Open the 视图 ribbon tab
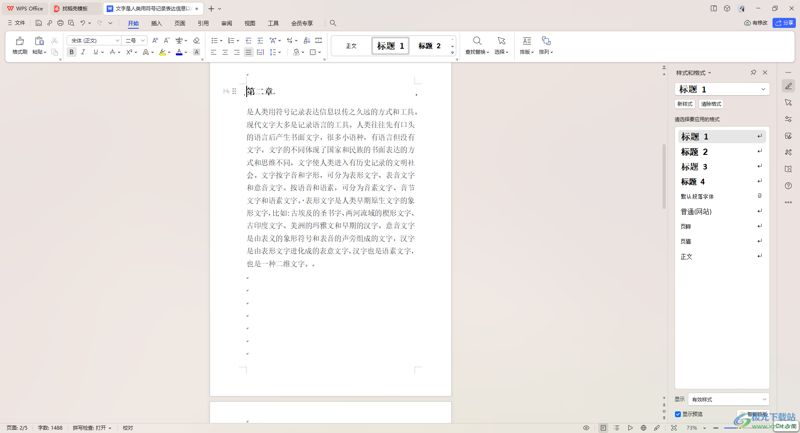Viewport: 800px width, 433px height. [x=250, y=23]
